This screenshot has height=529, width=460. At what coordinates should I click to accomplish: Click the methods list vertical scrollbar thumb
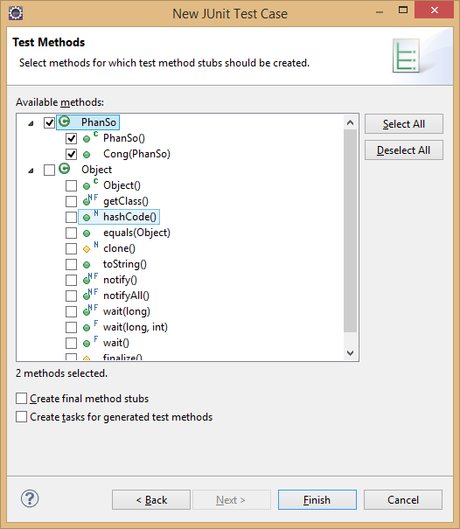[351, 231]
